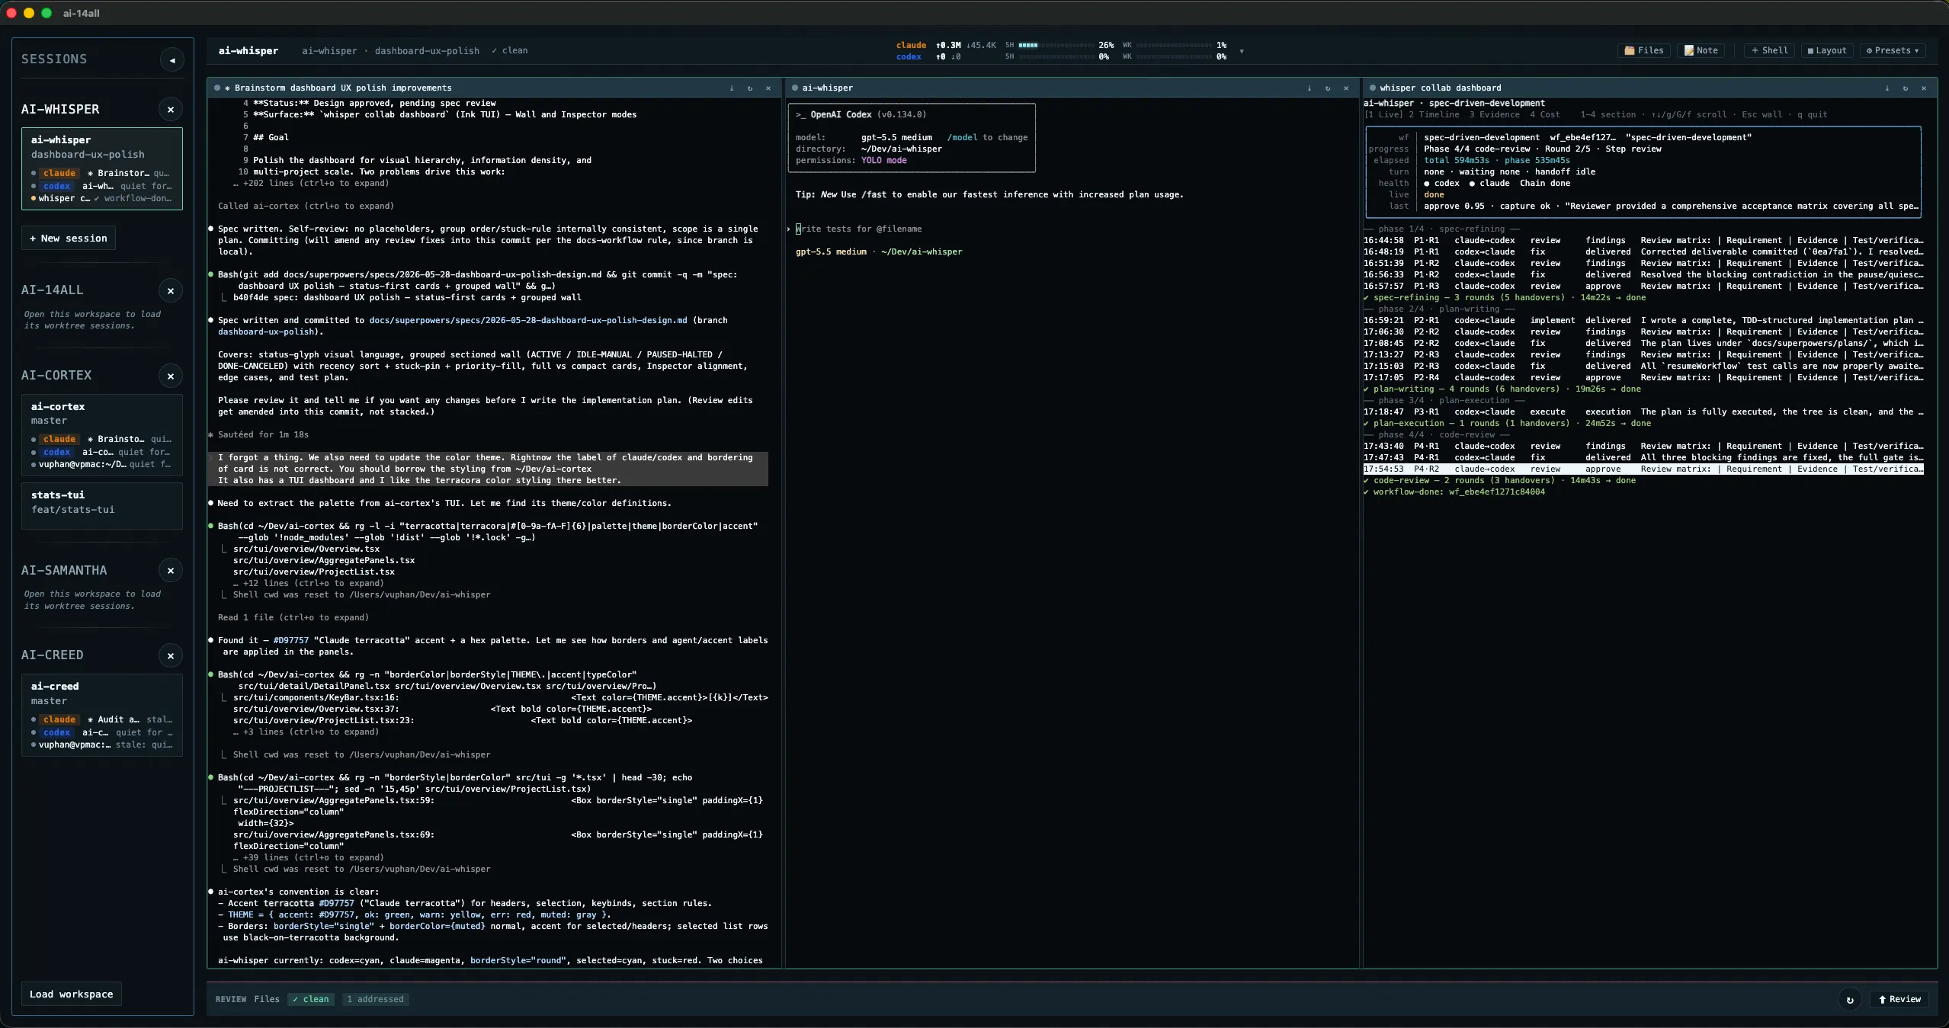1949x1028 pixels.
Task: Close the whisper collab dashboard pane
Action: [x=1924, y=88]
